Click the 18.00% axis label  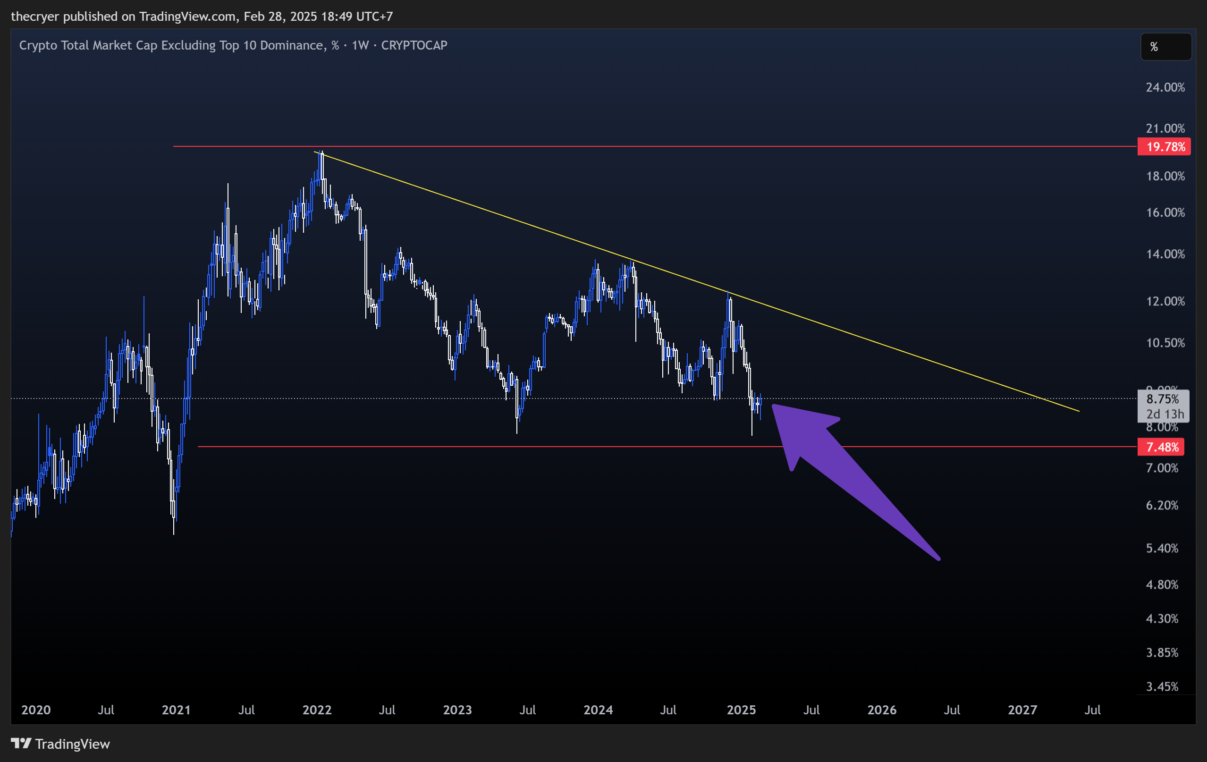(x=1165, y=177)
